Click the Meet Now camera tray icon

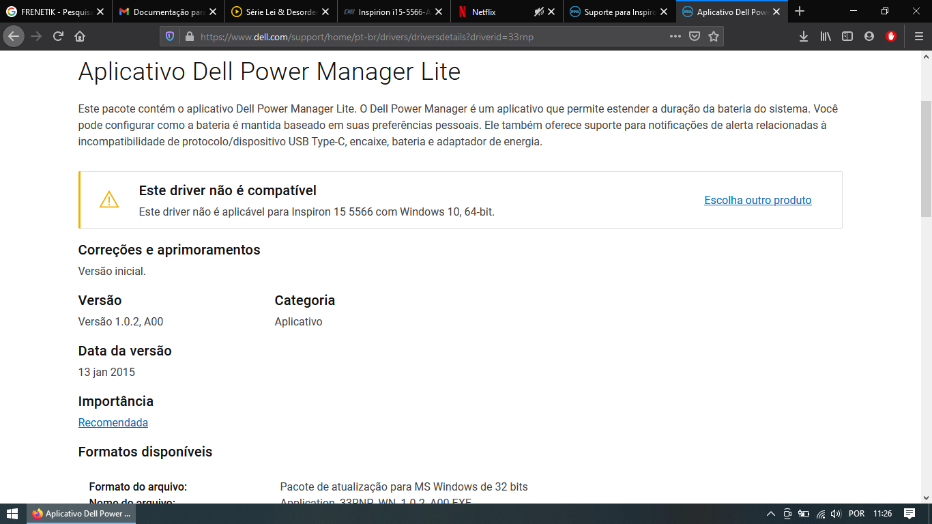[787, 514]
